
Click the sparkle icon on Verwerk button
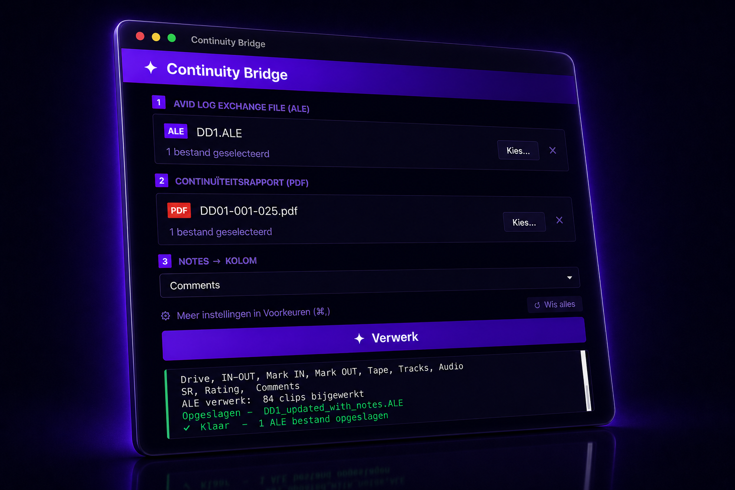(359, 339)
